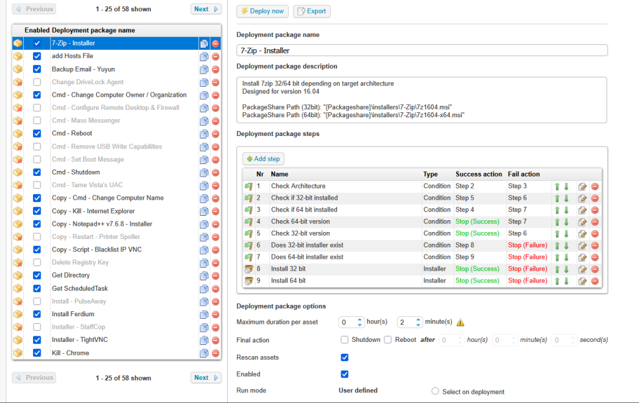Move step 6 Does 32-bit installer exist up

(x=557, y=246)
